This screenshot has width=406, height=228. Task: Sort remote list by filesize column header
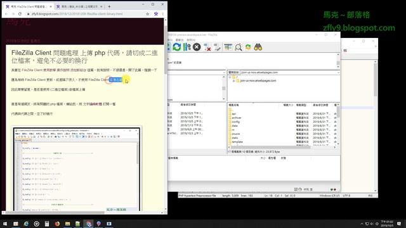click(x=288, y=105)
